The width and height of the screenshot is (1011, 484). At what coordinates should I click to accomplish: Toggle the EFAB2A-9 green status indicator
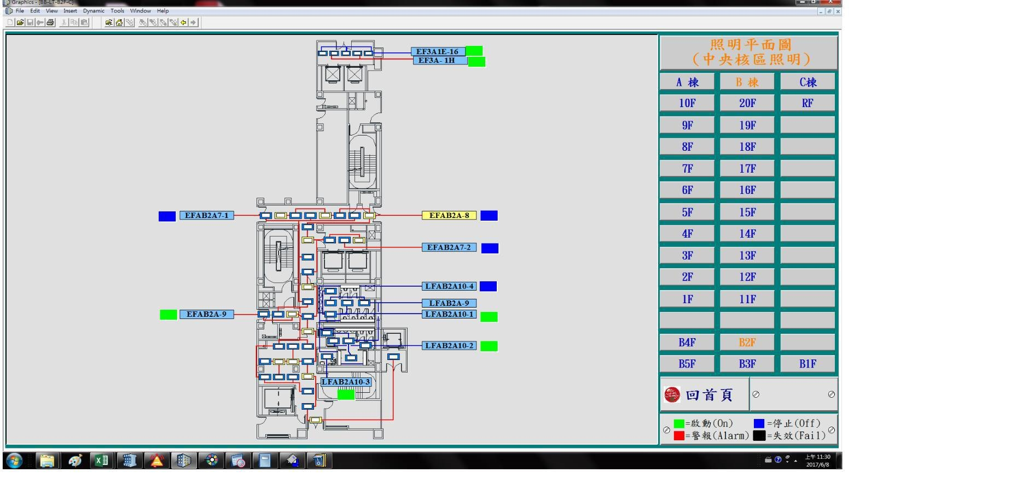[168, 315]
